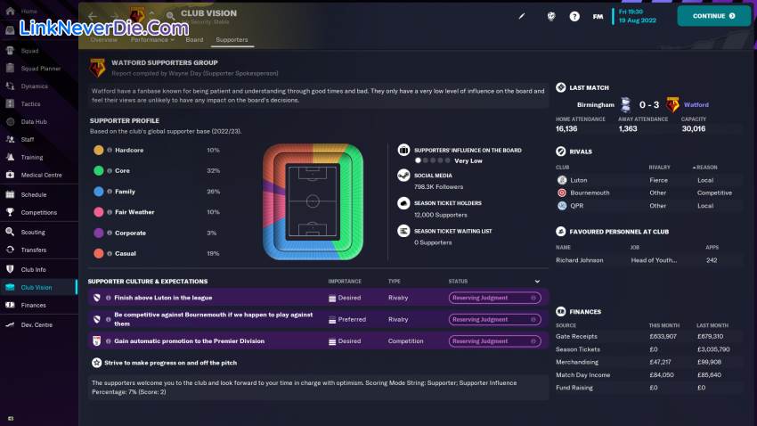Expand the status column chevron
The height and width of the screenshot is (426, 757).
[536, 282]
